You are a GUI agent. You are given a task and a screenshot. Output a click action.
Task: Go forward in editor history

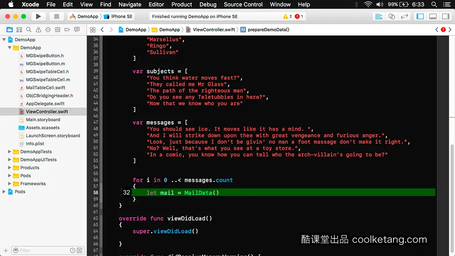pos(111,30)
